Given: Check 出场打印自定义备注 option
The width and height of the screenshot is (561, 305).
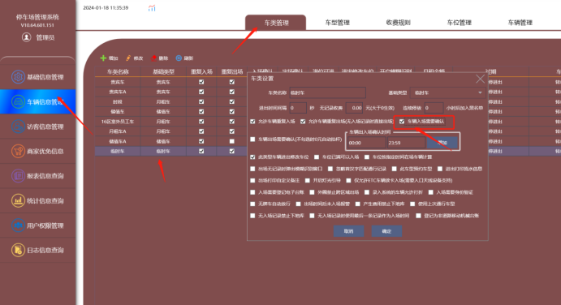Looking at the screenshot, I should pos(253,181).
